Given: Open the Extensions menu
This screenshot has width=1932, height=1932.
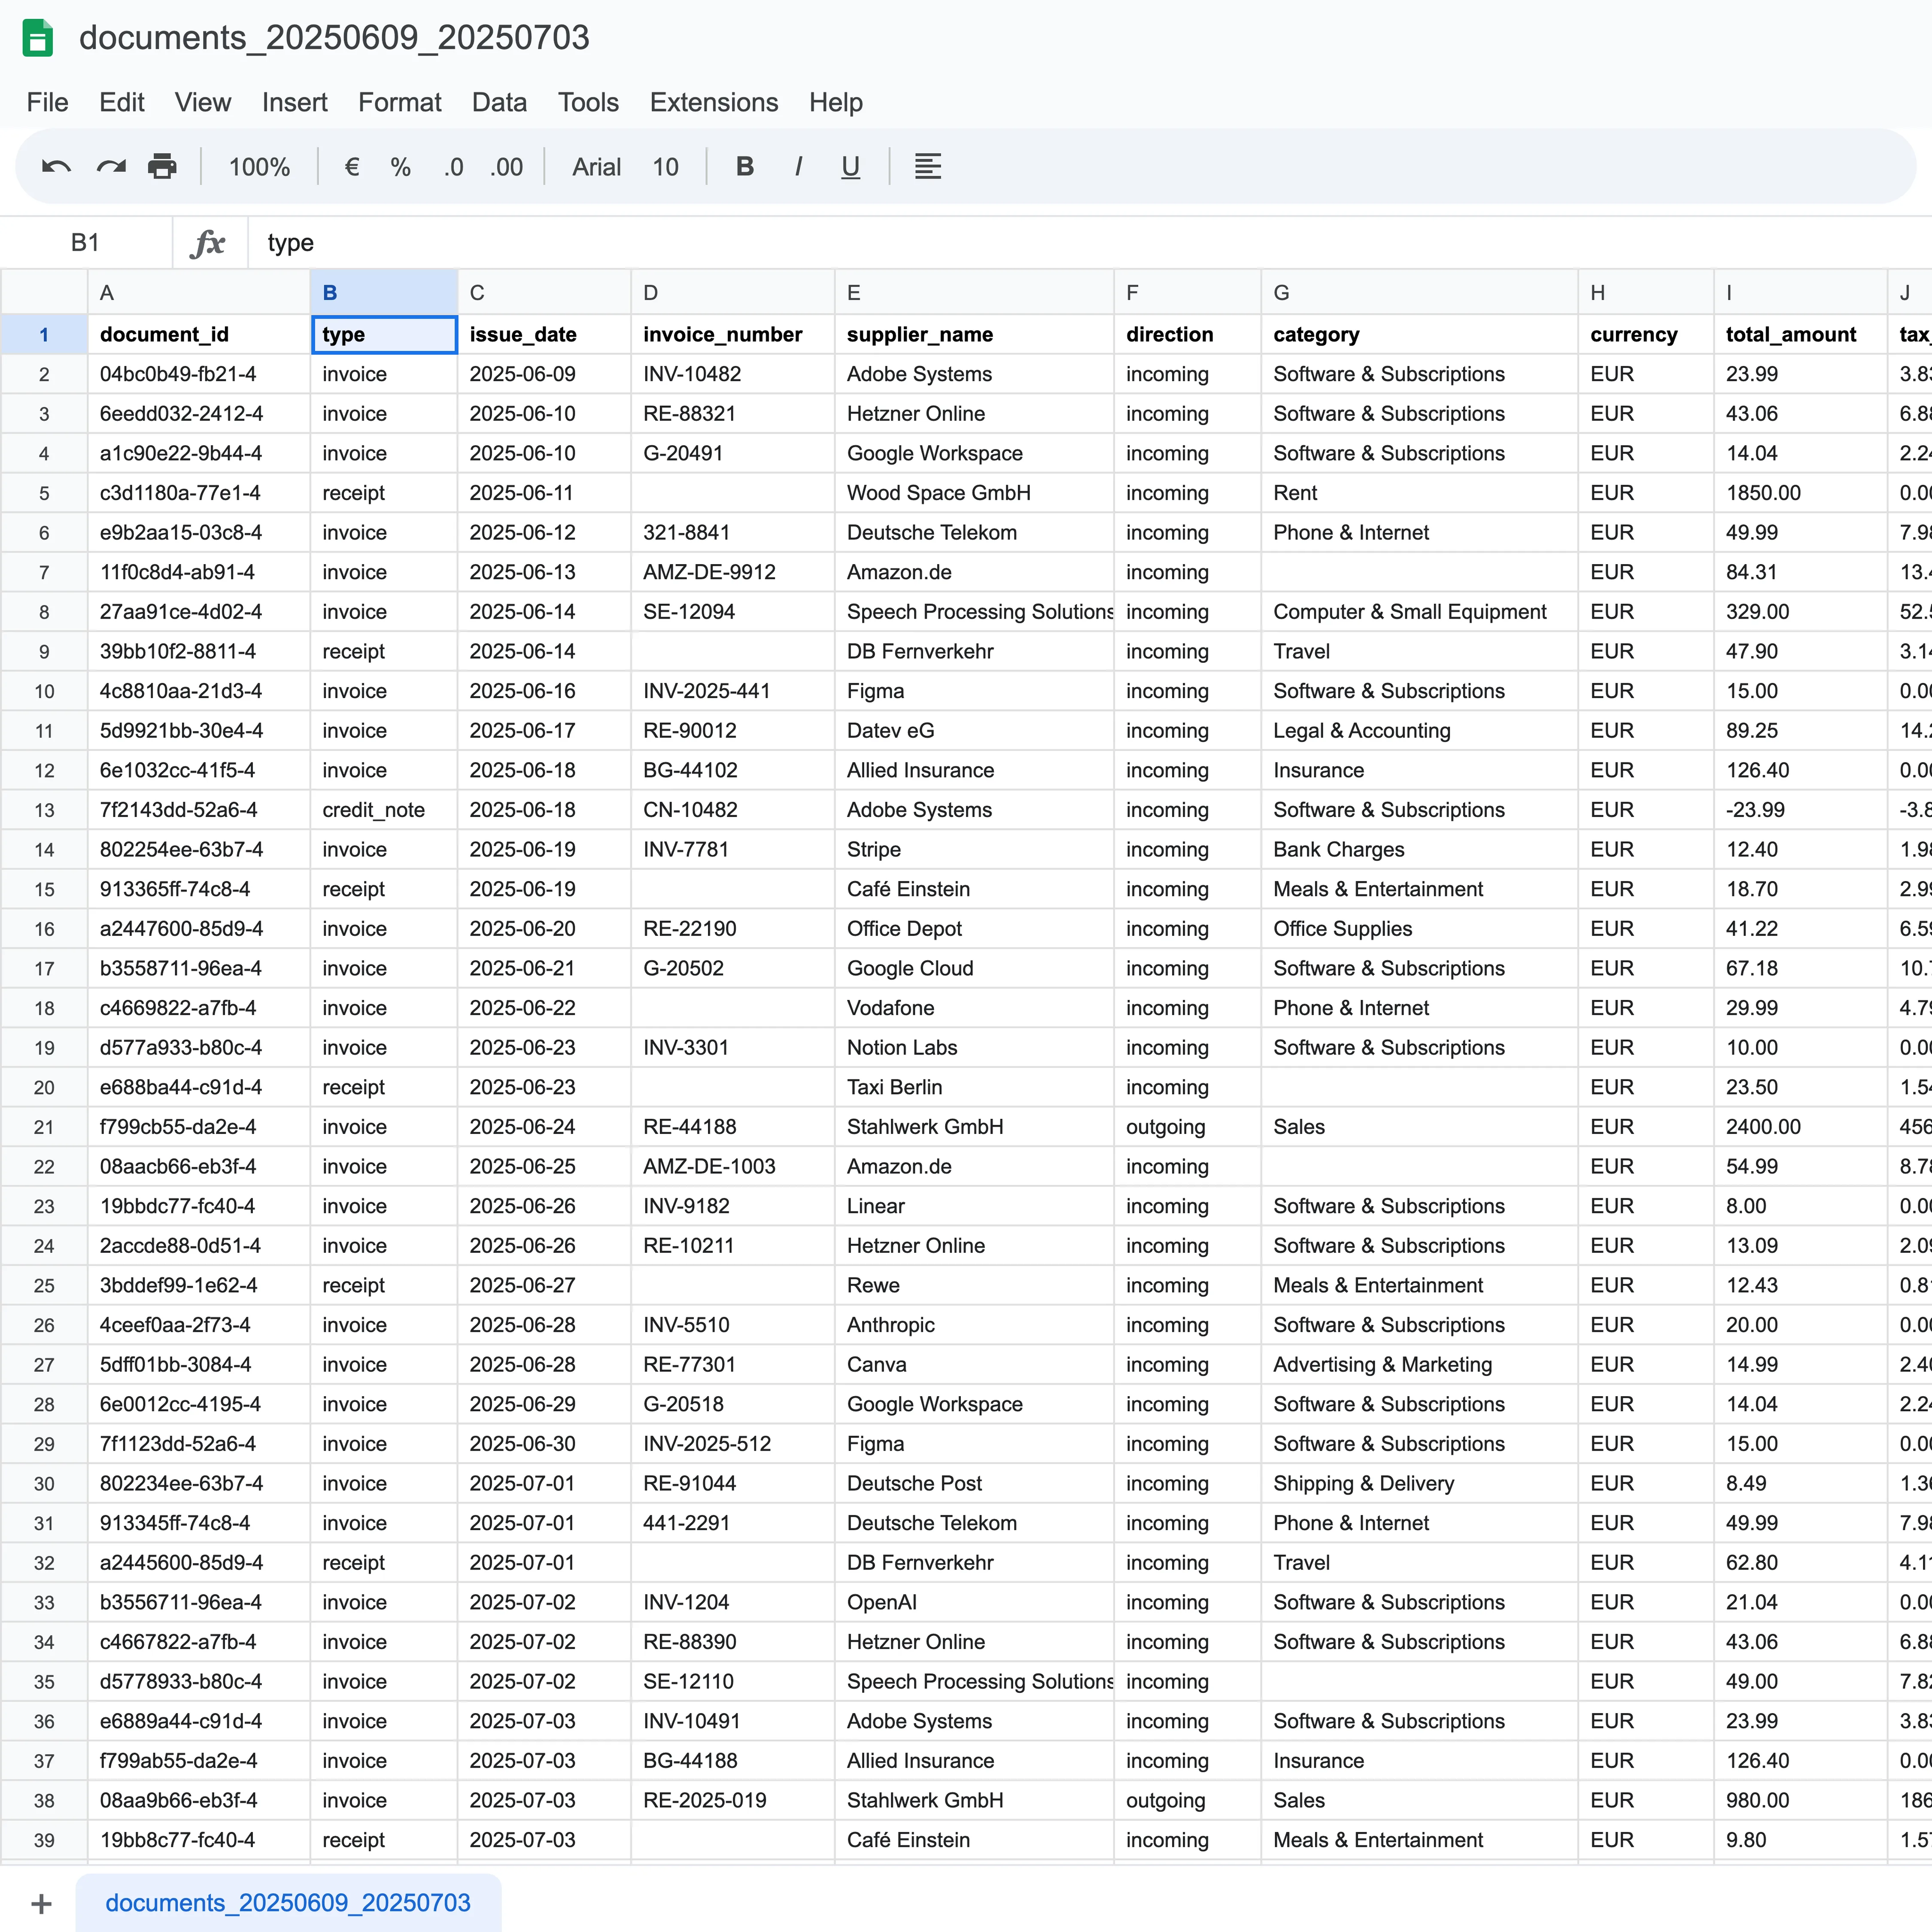Looking at the screenshot, I should click(x=714, y=102).
